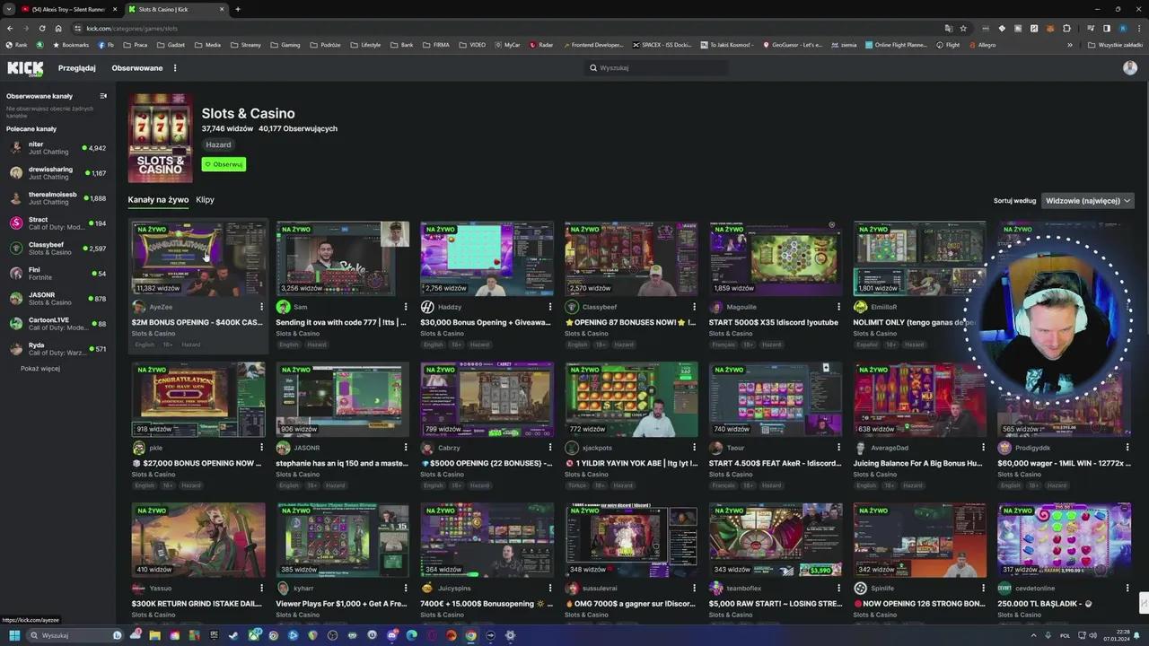Select Kanały na żywo tab
The width and height of the screenshot is (1149, 646).
(x=158, y=200)
